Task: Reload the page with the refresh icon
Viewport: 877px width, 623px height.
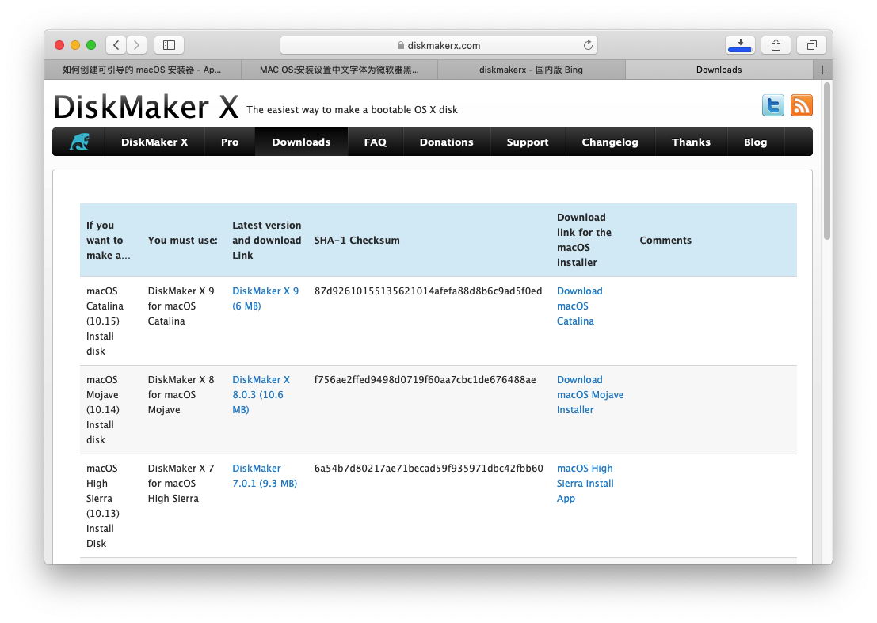Action: click(x=588, y=45)
